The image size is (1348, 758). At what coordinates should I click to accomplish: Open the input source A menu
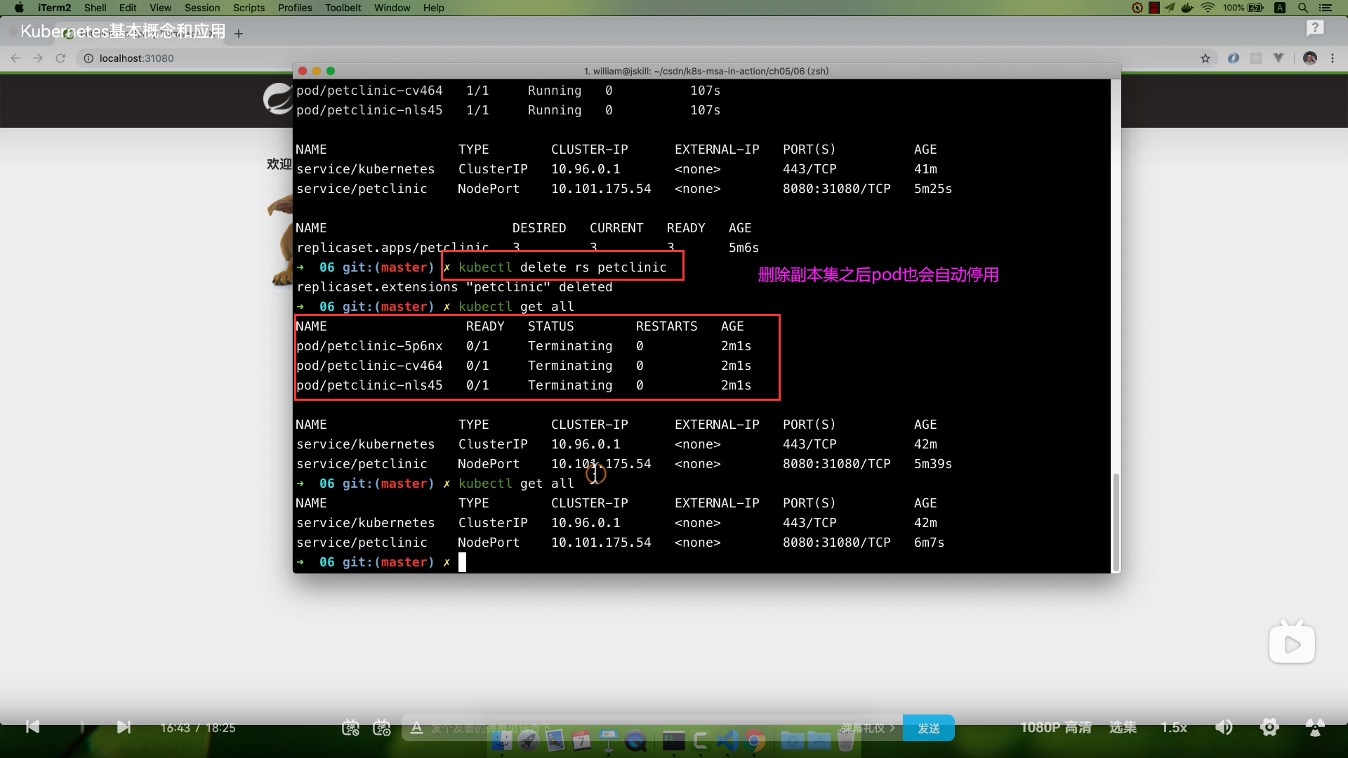(1280, 8)
